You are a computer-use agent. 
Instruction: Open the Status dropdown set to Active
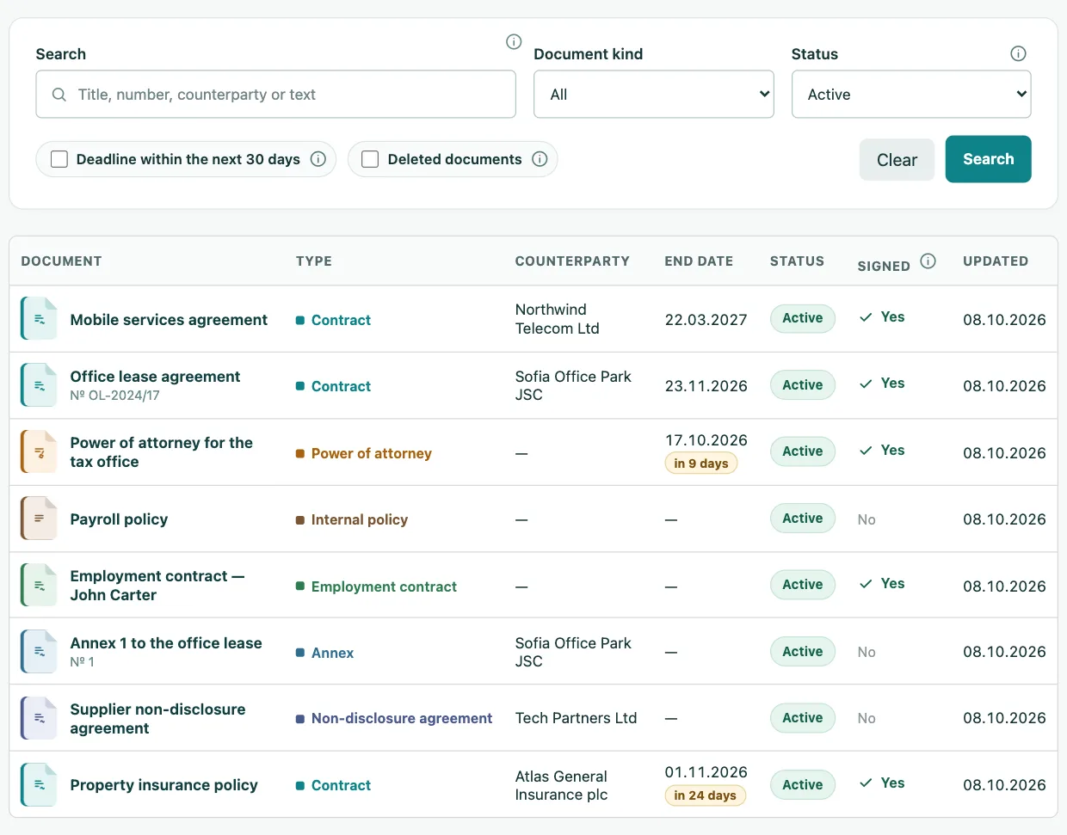pos(911,95)
